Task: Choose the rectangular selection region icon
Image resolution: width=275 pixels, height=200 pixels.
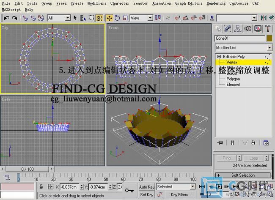Action: (91, 18)
